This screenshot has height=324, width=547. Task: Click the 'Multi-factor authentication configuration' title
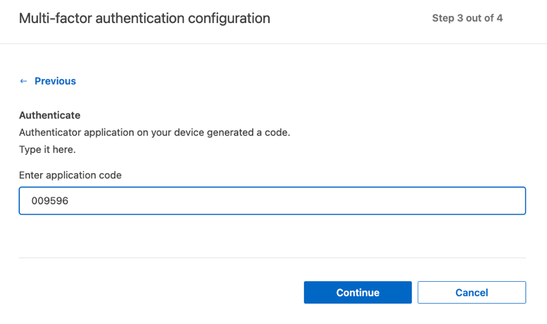[x=144, y=18]
